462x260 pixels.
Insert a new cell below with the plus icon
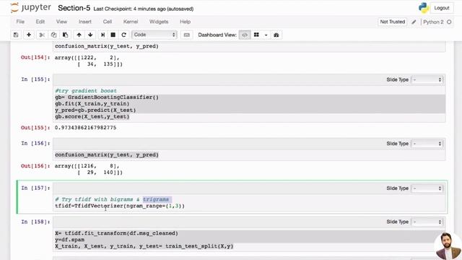(x=29, y=35)
